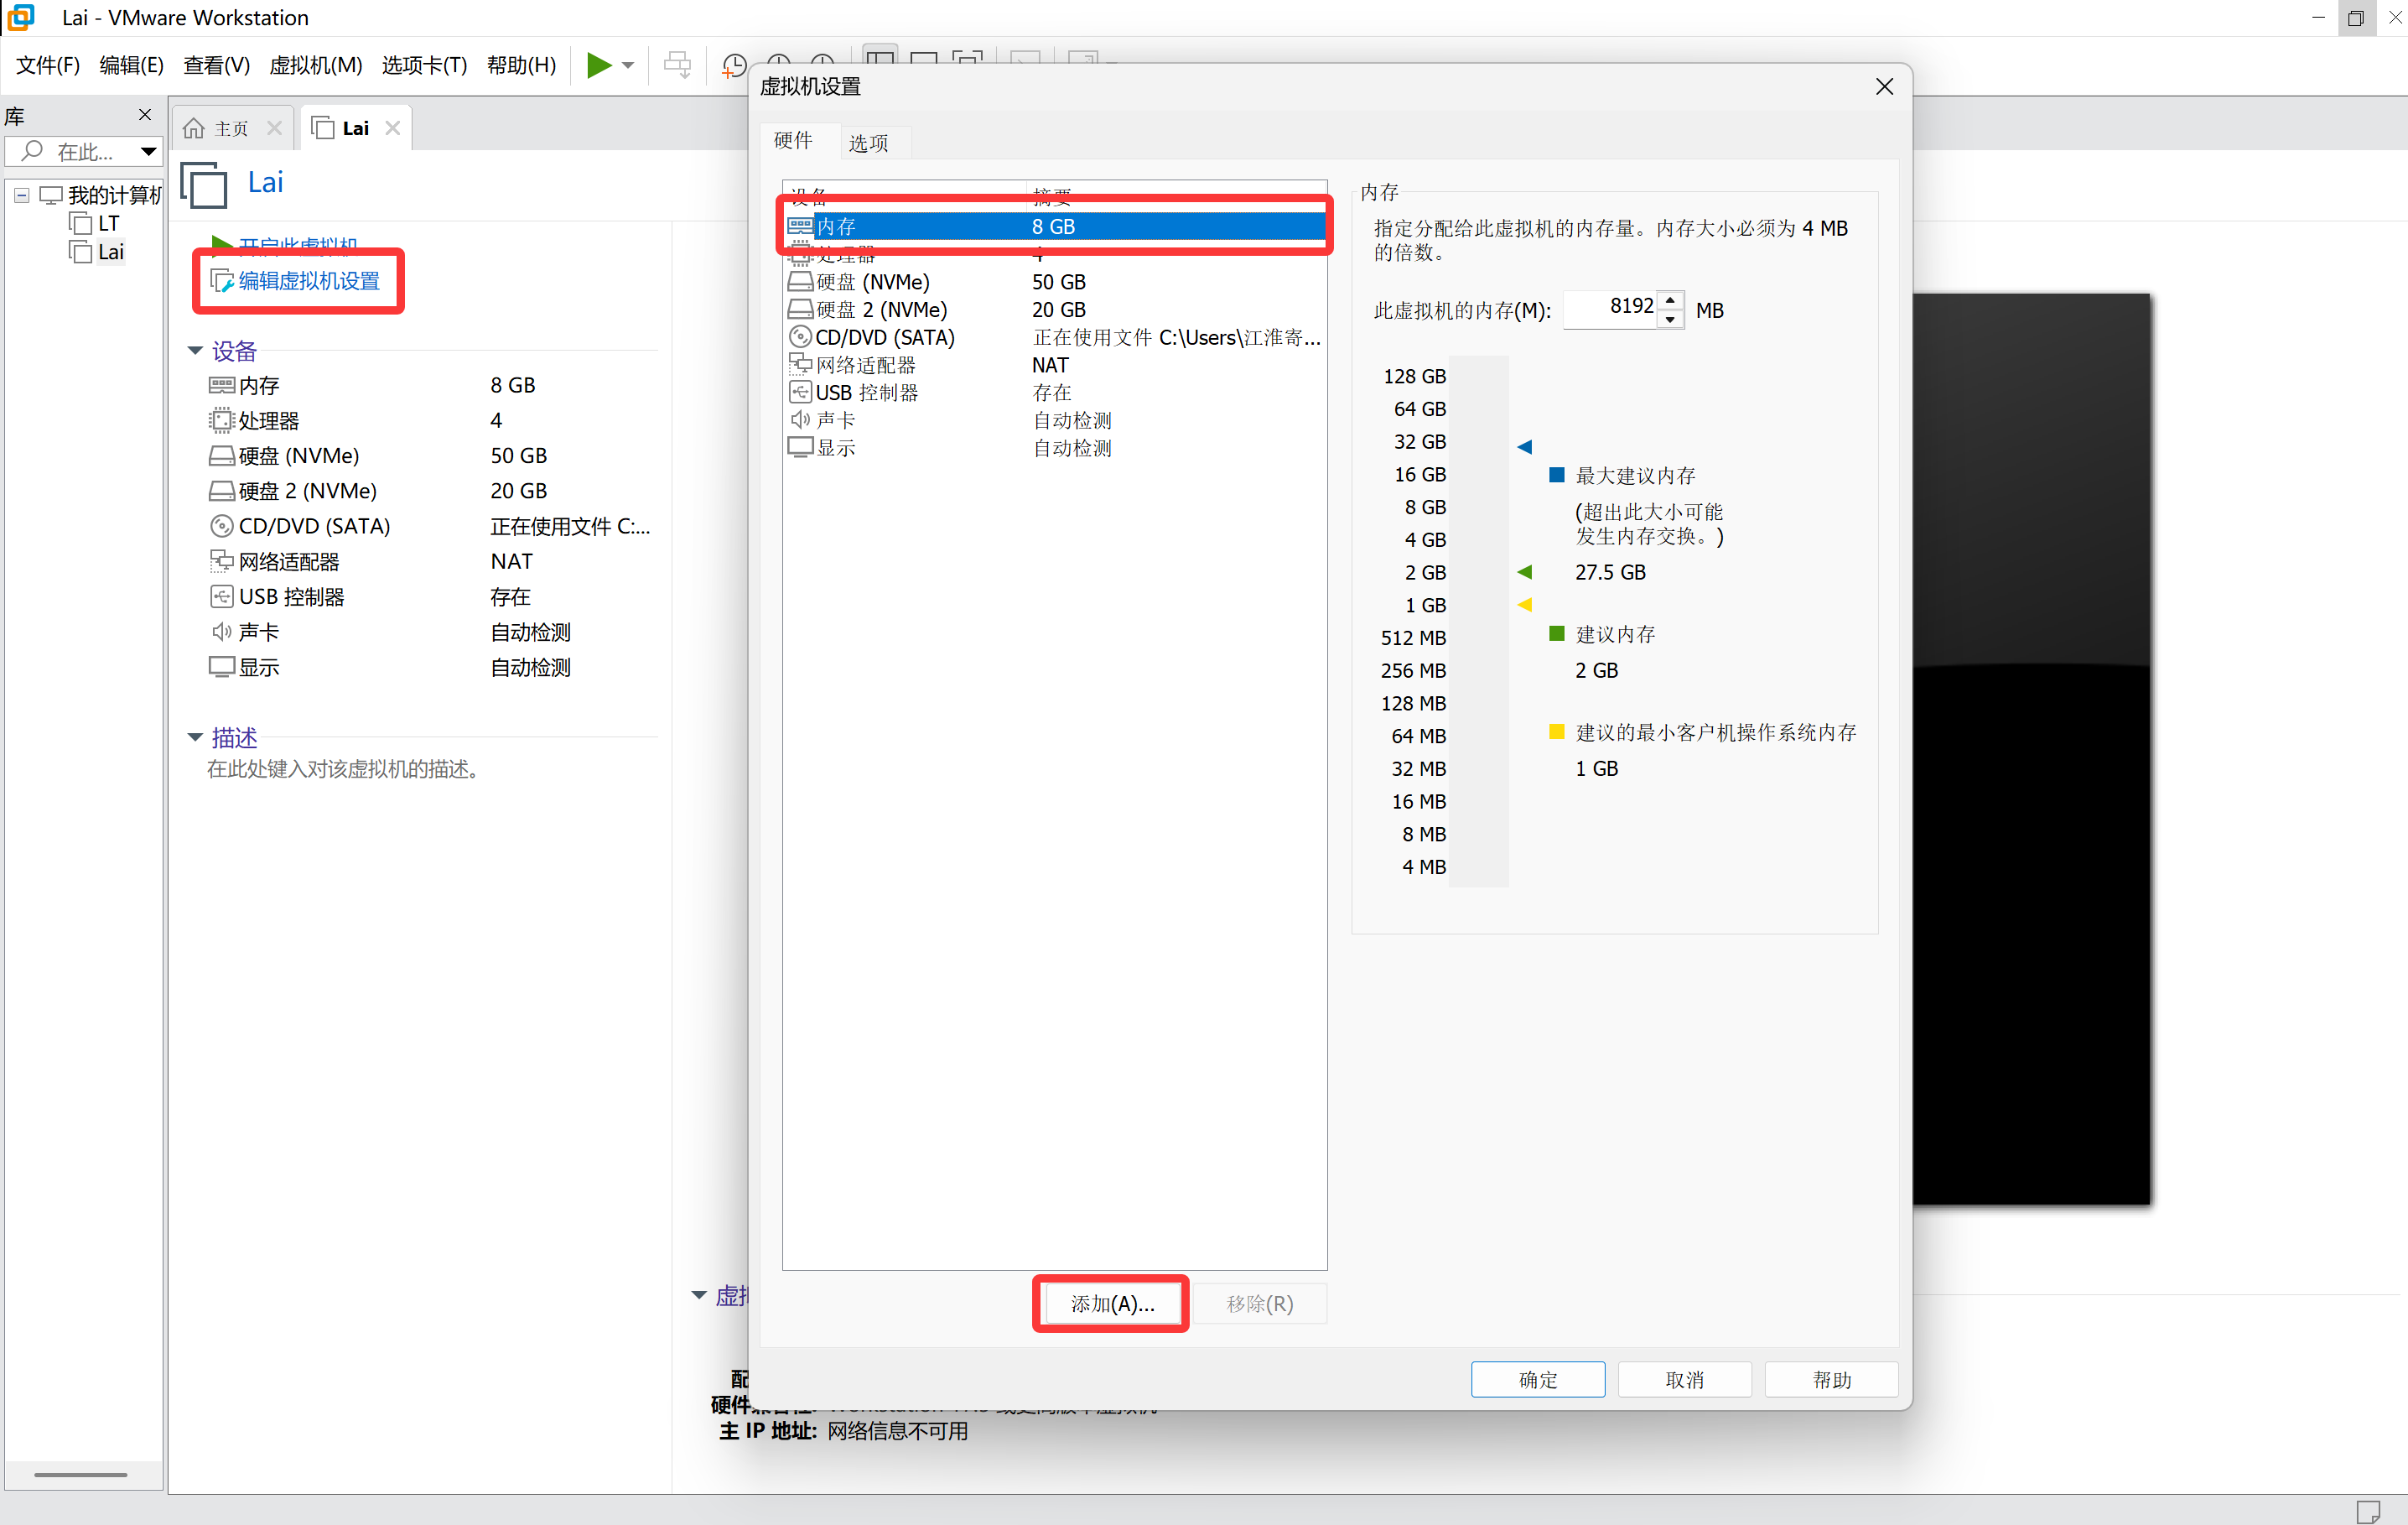Click the 硬盘 2 (NVMe) icon in device summary
Screen dimensions: 2408x1525
[x=221, y=492]
